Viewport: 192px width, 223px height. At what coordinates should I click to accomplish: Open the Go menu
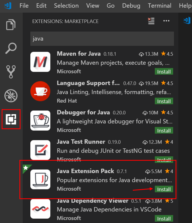tap(110, 6)
